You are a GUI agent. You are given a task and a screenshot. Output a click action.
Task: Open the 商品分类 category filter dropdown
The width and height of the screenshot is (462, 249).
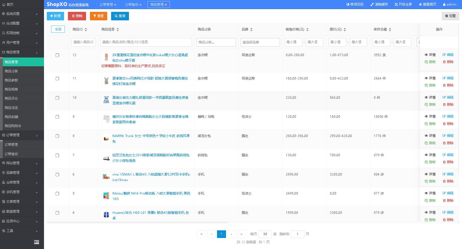[x=216, y=42]
